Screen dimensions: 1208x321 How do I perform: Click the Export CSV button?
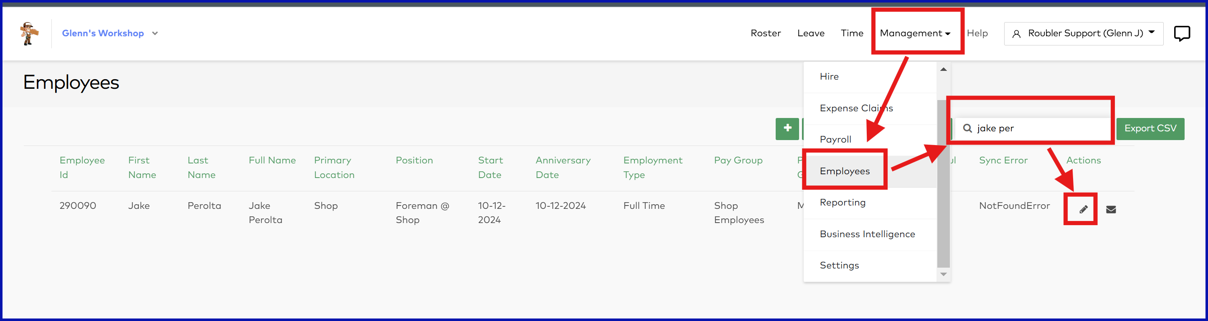click(x=1150, y=128)
